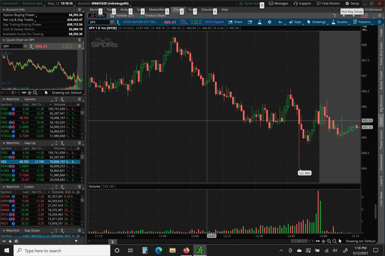Screen dimensions: 385x256
Task: Open the Setup menu
Action: 352,3
